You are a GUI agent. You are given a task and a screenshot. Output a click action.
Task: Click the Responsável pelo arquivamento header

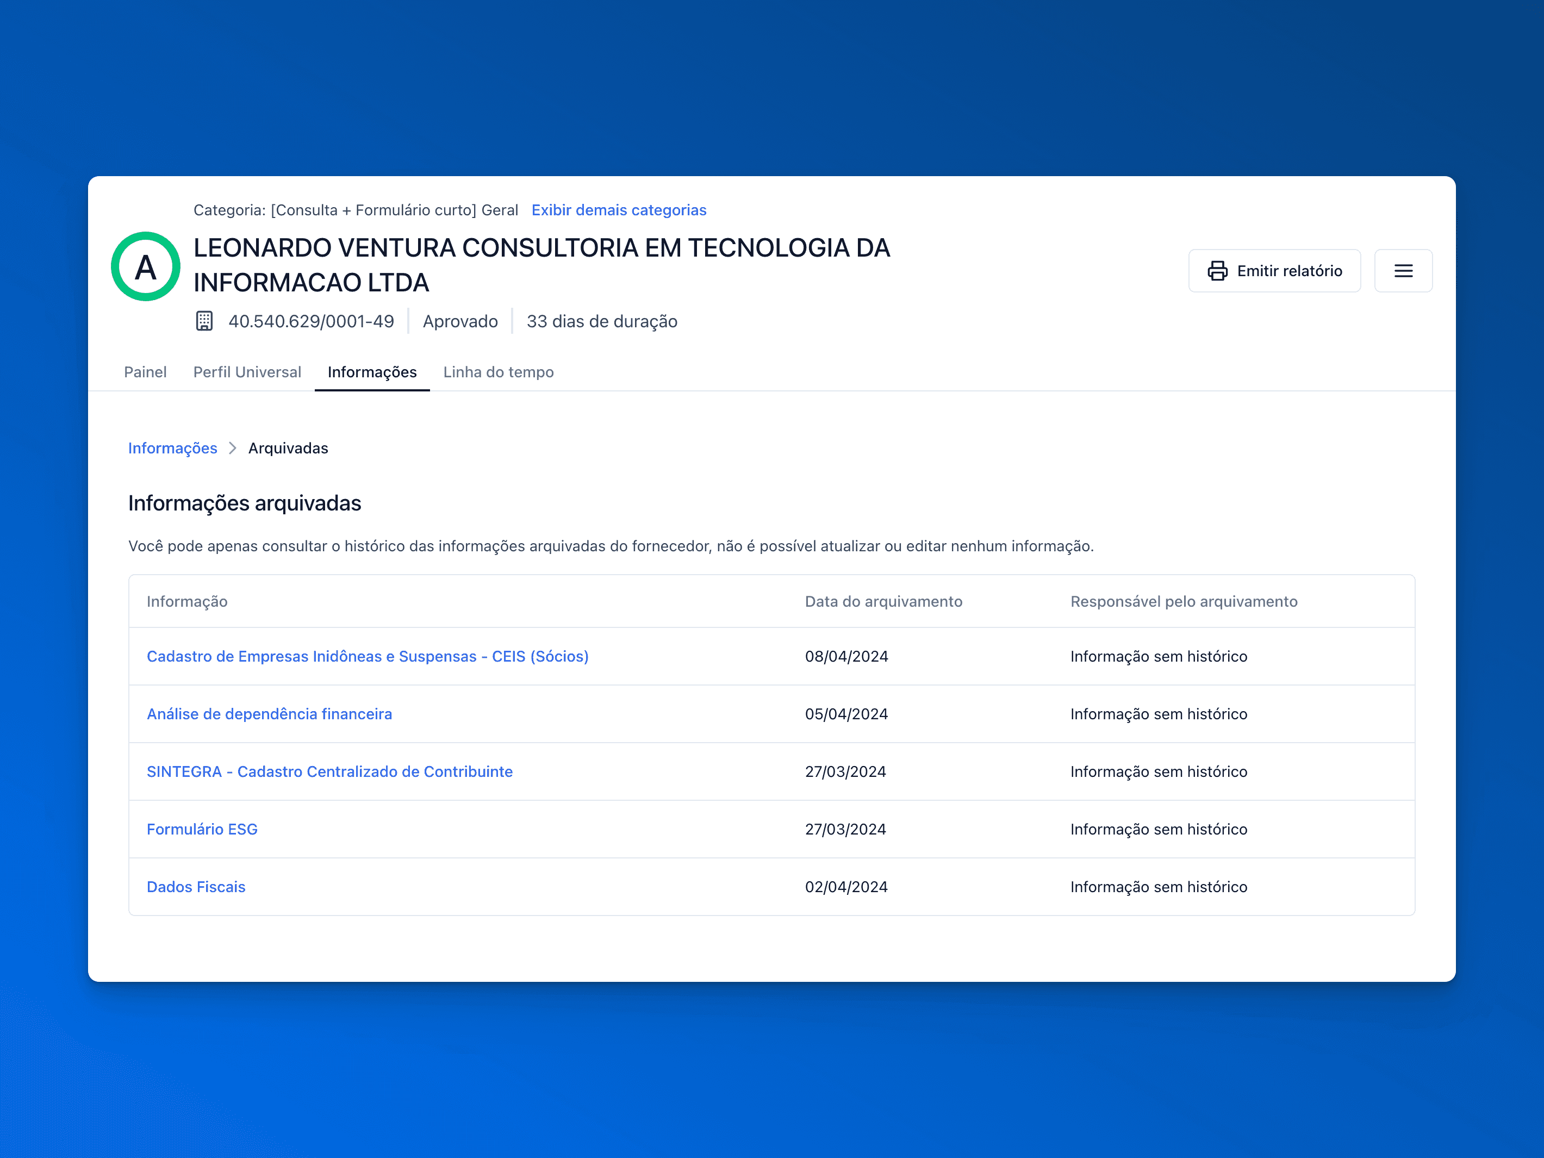(1184, 602)
